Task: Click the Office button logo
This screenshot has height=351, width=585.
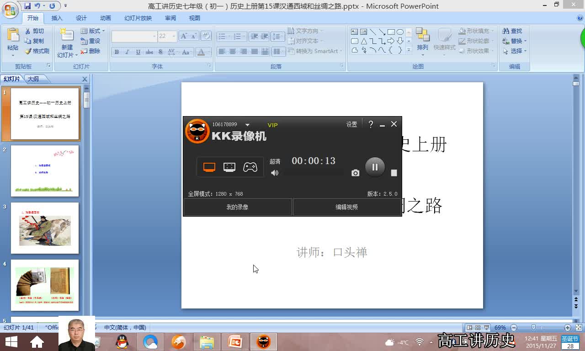Action: click(10, 10)
